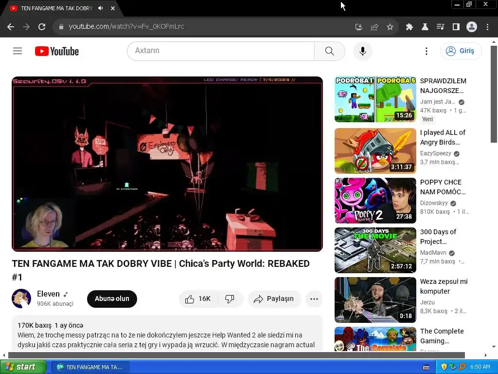Open 'POPPY CHCE NAM POMÓC' title link
The image size is (498, 374).
tap(443, 187)
